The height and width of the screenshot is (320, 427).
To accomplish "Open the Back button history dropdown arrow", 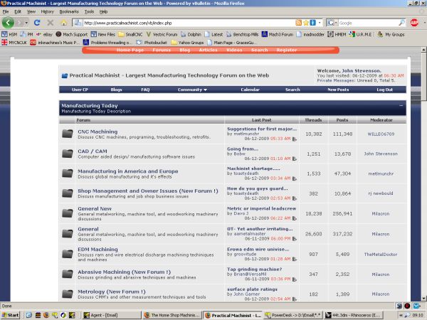I will coord(26,23).
